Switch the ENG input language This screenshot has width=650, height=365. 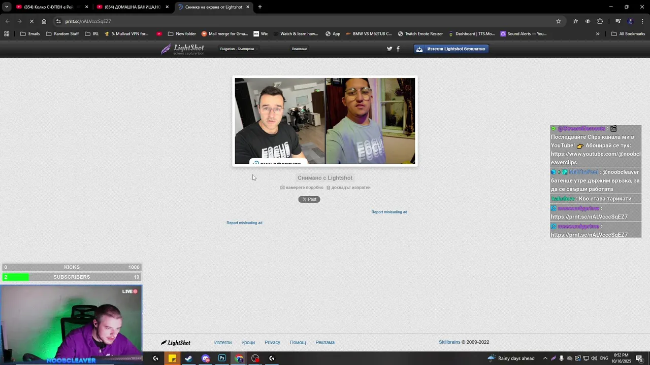pos(604,358)
